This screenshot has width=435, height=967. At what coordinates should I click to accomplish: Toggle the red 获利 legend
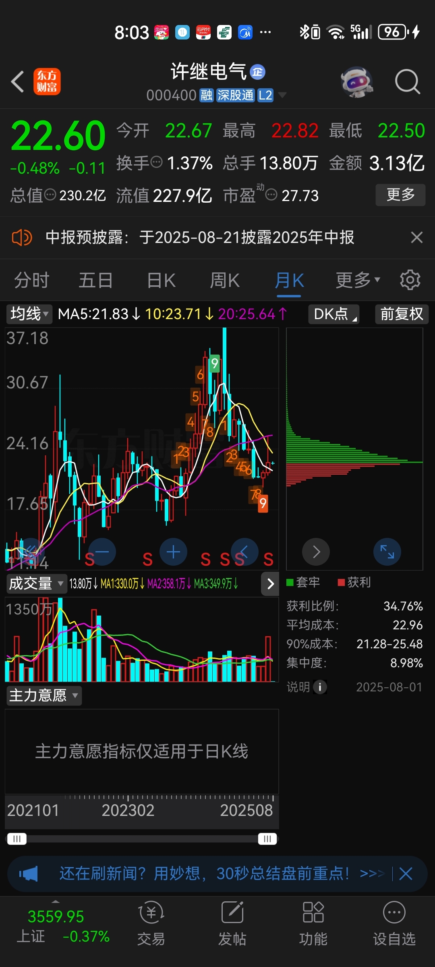pyautogui.click(x=354, y=582)
